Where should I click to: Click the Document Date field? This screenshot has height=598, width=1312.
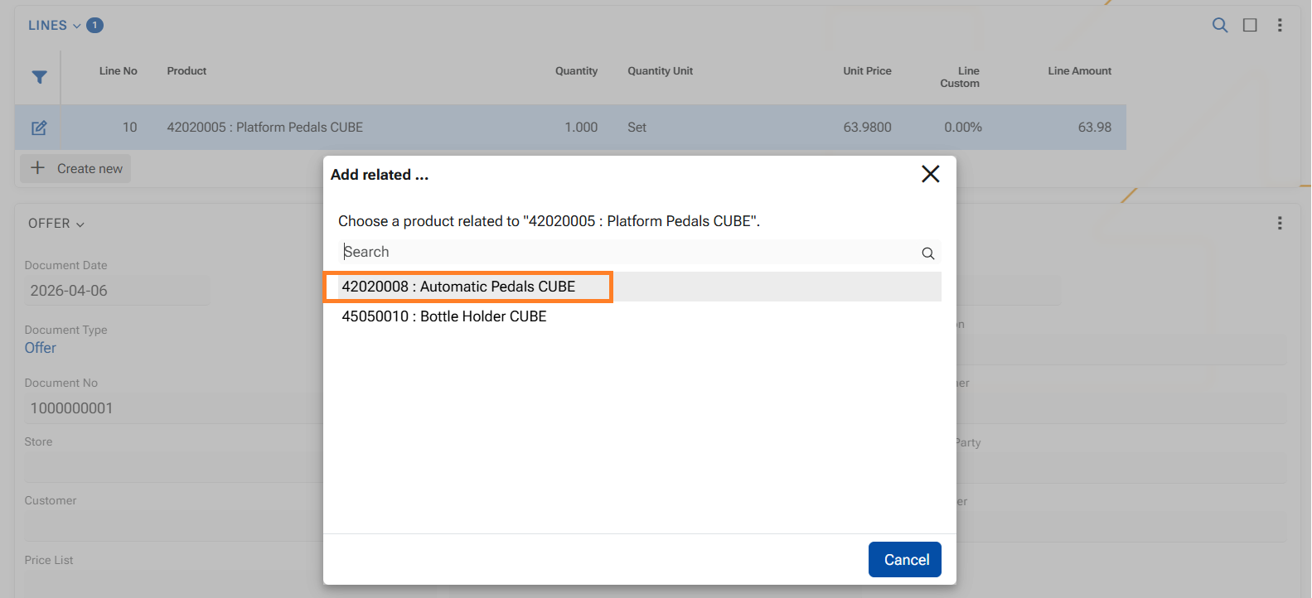click(x=116, y=291)
